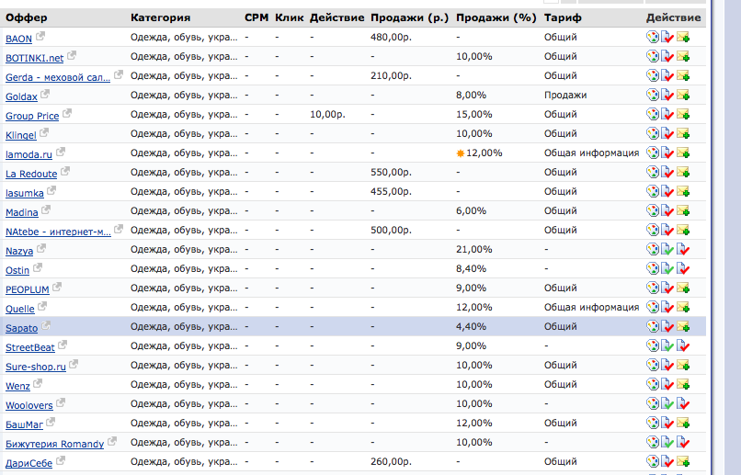The image size is (741, 475).
Task: Select the 6,00% value in Madina row
Action: point(471,210)
